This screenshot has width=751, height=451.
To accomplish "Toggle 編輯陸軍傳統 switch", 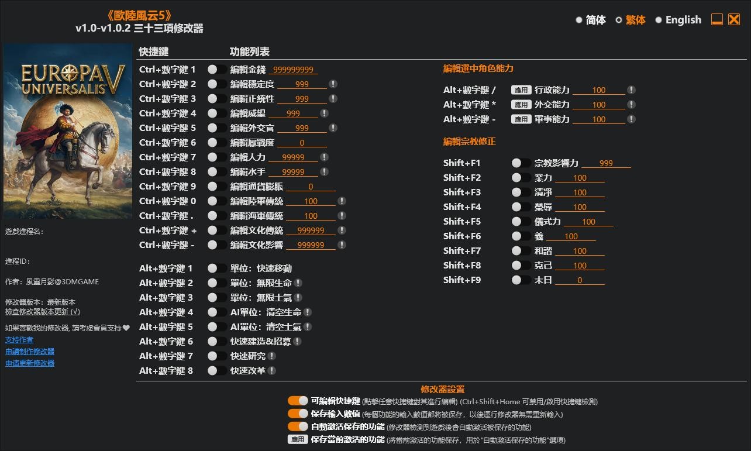I will click(x=217, y=201).
